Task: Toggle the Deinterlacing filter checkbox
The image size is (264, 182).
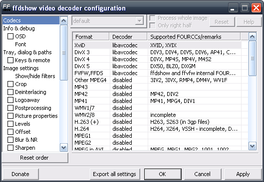Action: coord(10,92)
